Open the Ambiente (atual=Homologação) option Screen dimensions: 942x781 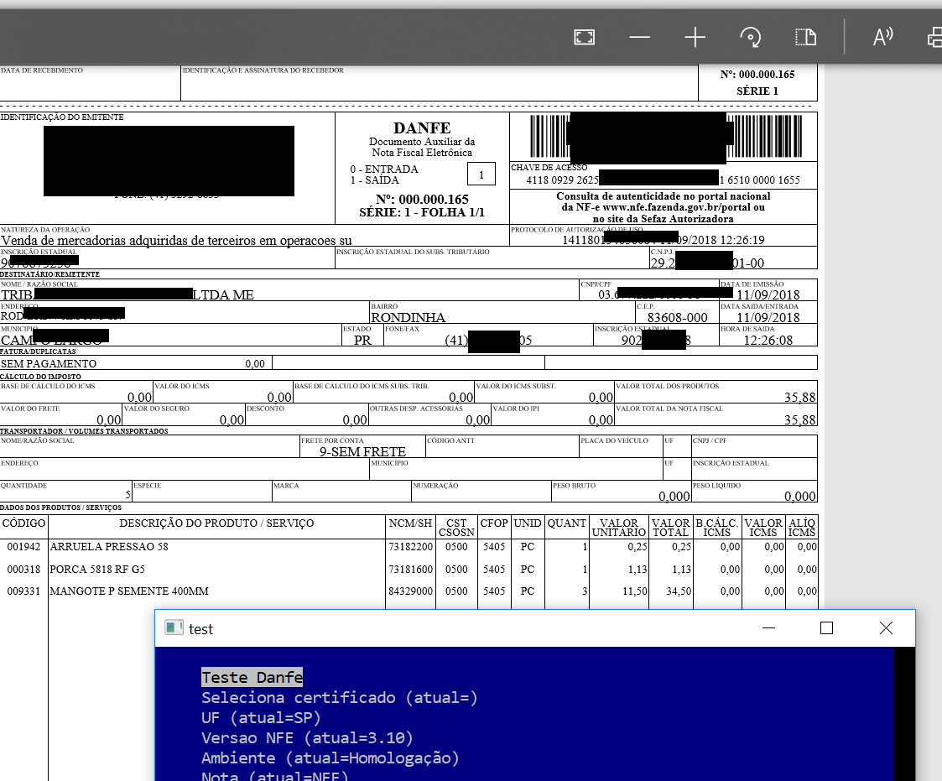330,758
